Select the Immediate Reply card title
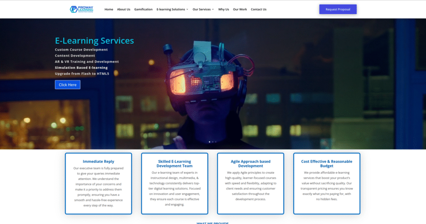The image size is (426, 224). pyautogui.click(x=98, y=162)
